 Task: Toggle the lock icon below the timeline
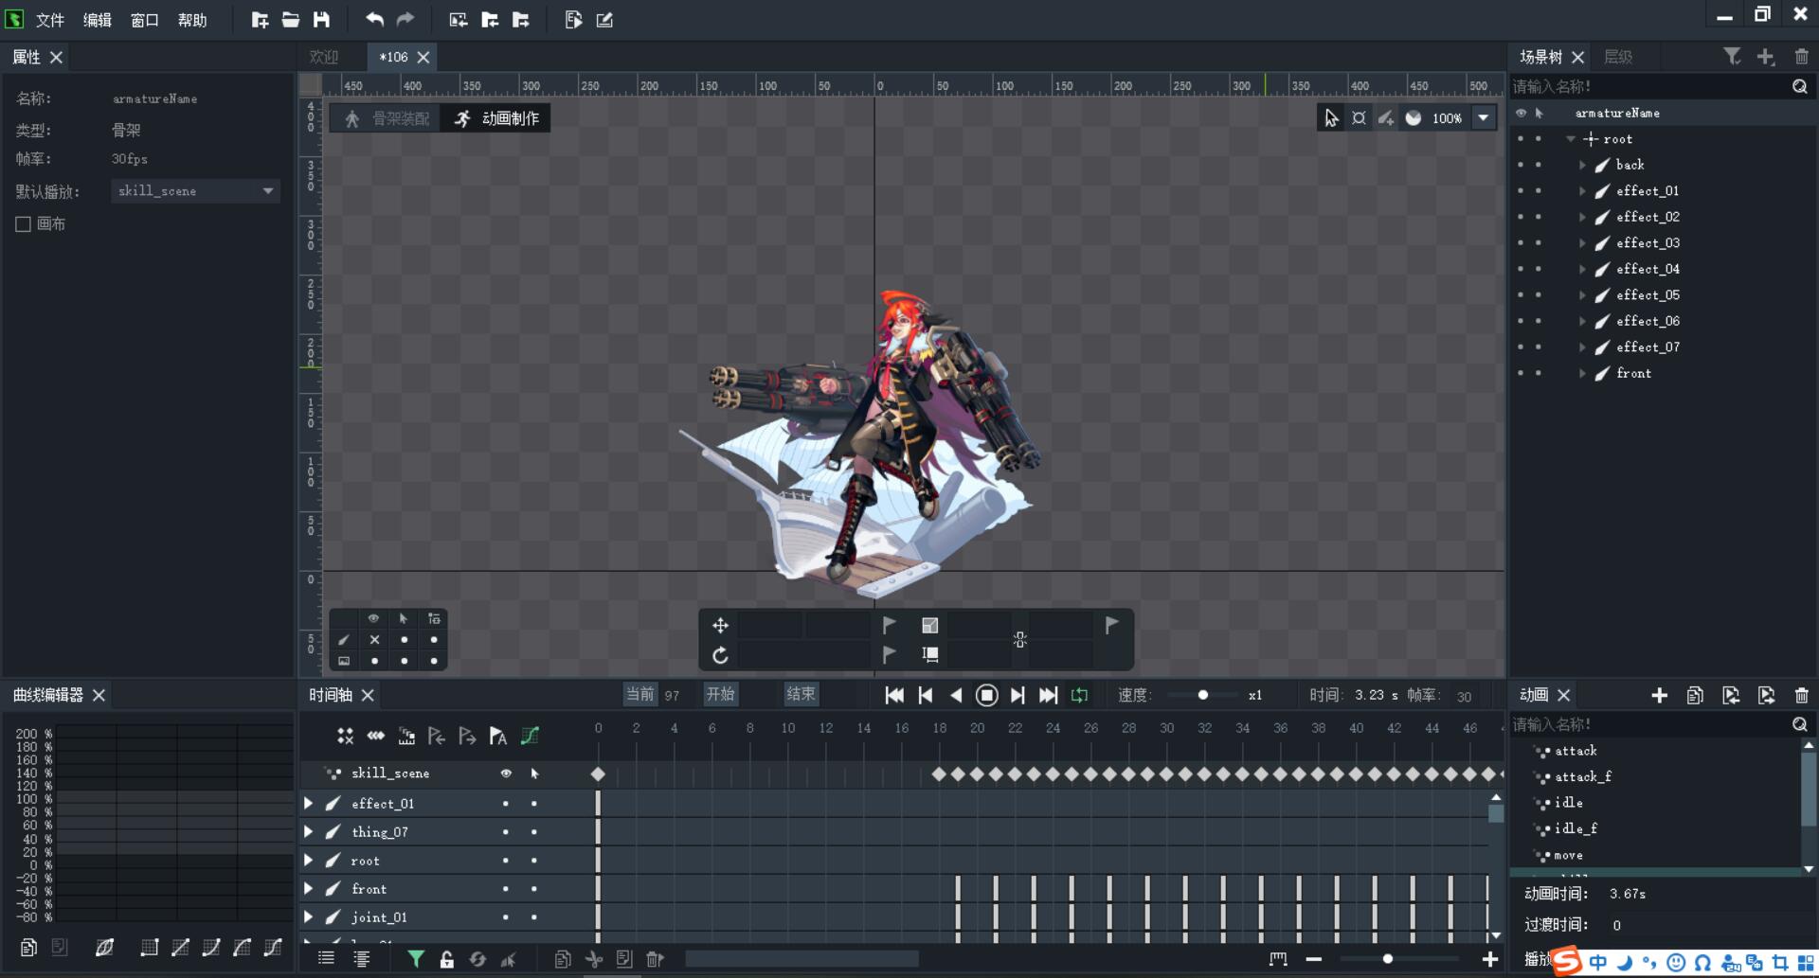446,959
